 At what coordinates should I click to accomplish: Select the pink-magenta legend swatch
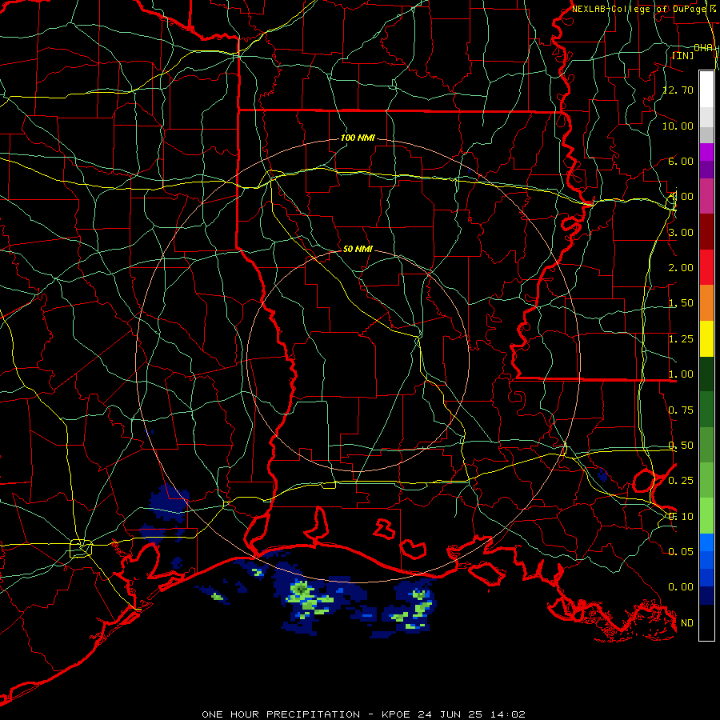pos(706,197)
